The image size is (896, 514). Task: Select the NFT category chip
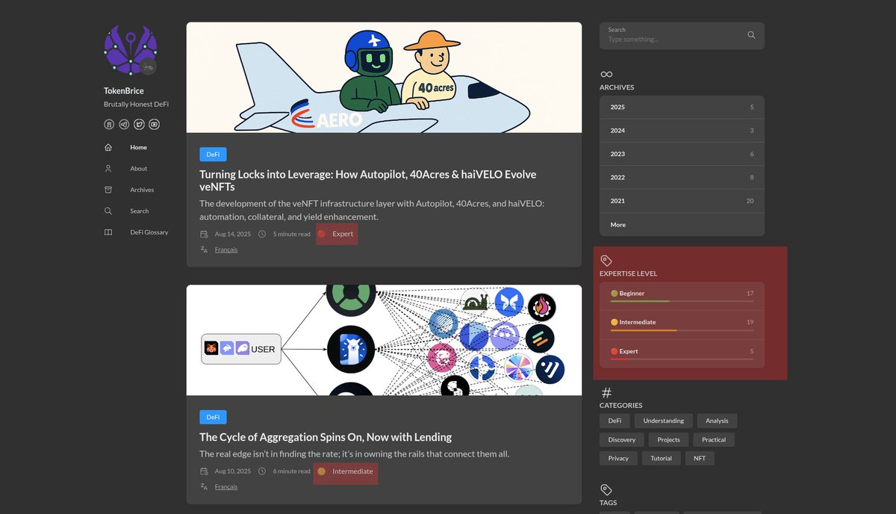(x=700, y=458)
